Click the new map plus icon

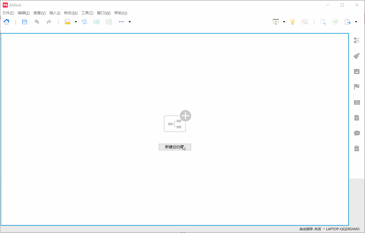coord(177,121)
